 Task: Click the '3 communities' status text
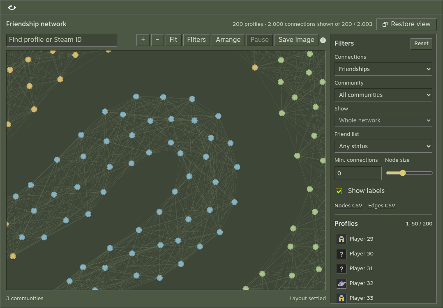pos(25,299)
